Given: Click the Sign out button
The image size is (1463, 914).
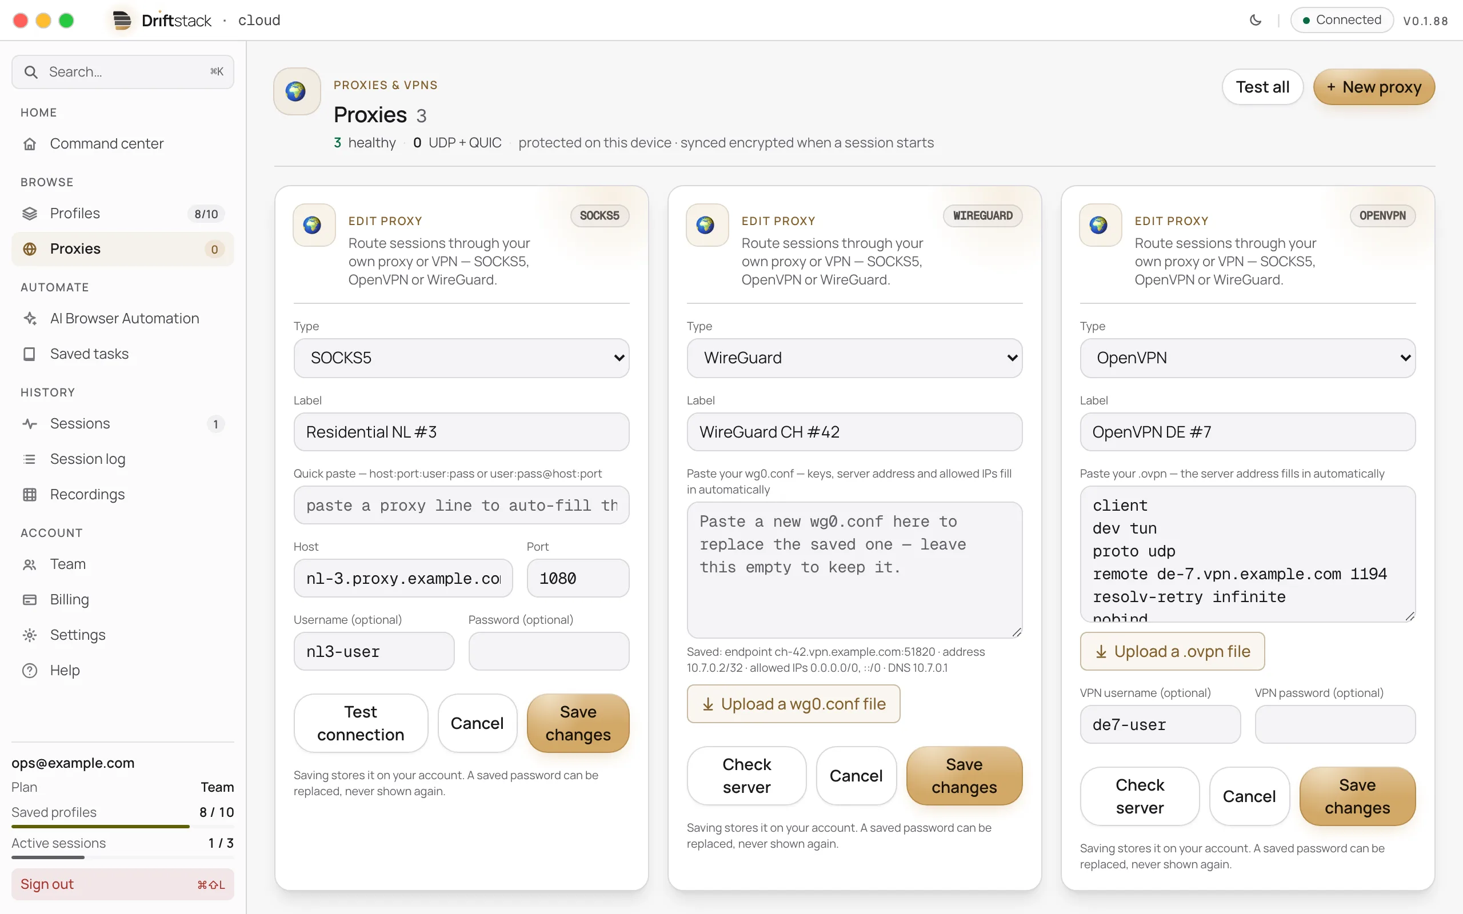Looking at the screenshot, I should click(x=123, y=884).
